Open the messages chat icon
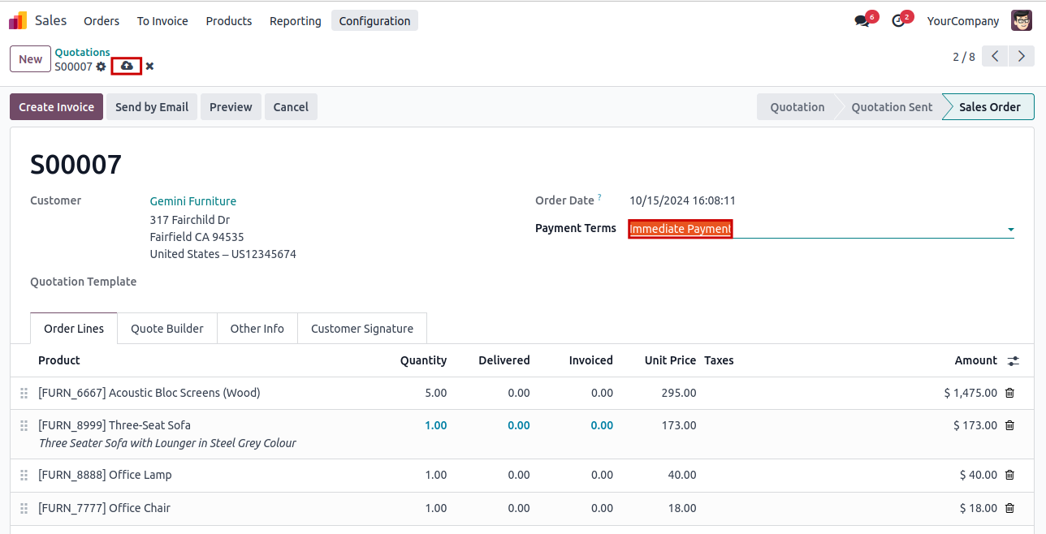 click(862, 21)
